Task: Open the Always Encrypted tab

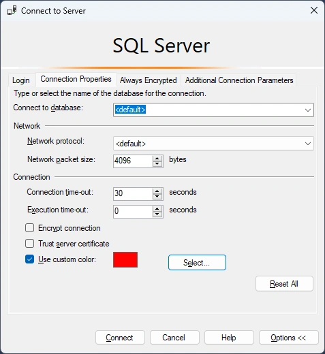Action: click(149, 80)
